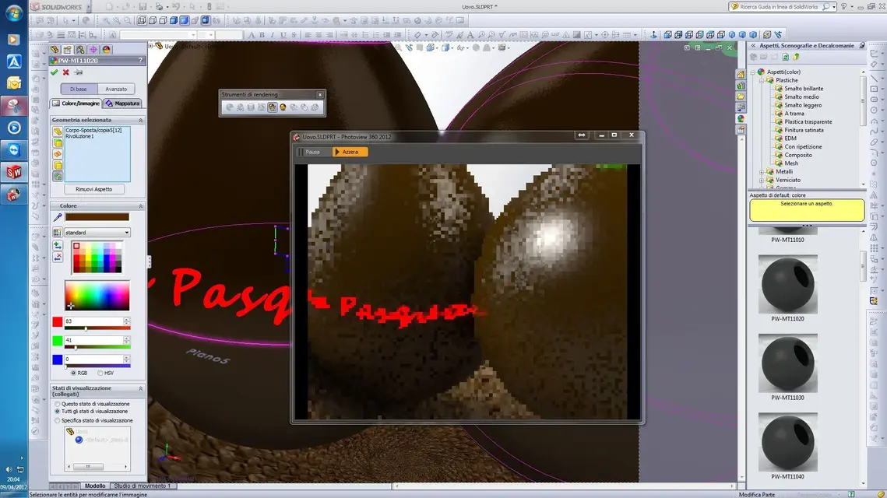Click Rimuovi Aspetto button
The height and width of the screenshot is (498, 887).
[94, 189]
